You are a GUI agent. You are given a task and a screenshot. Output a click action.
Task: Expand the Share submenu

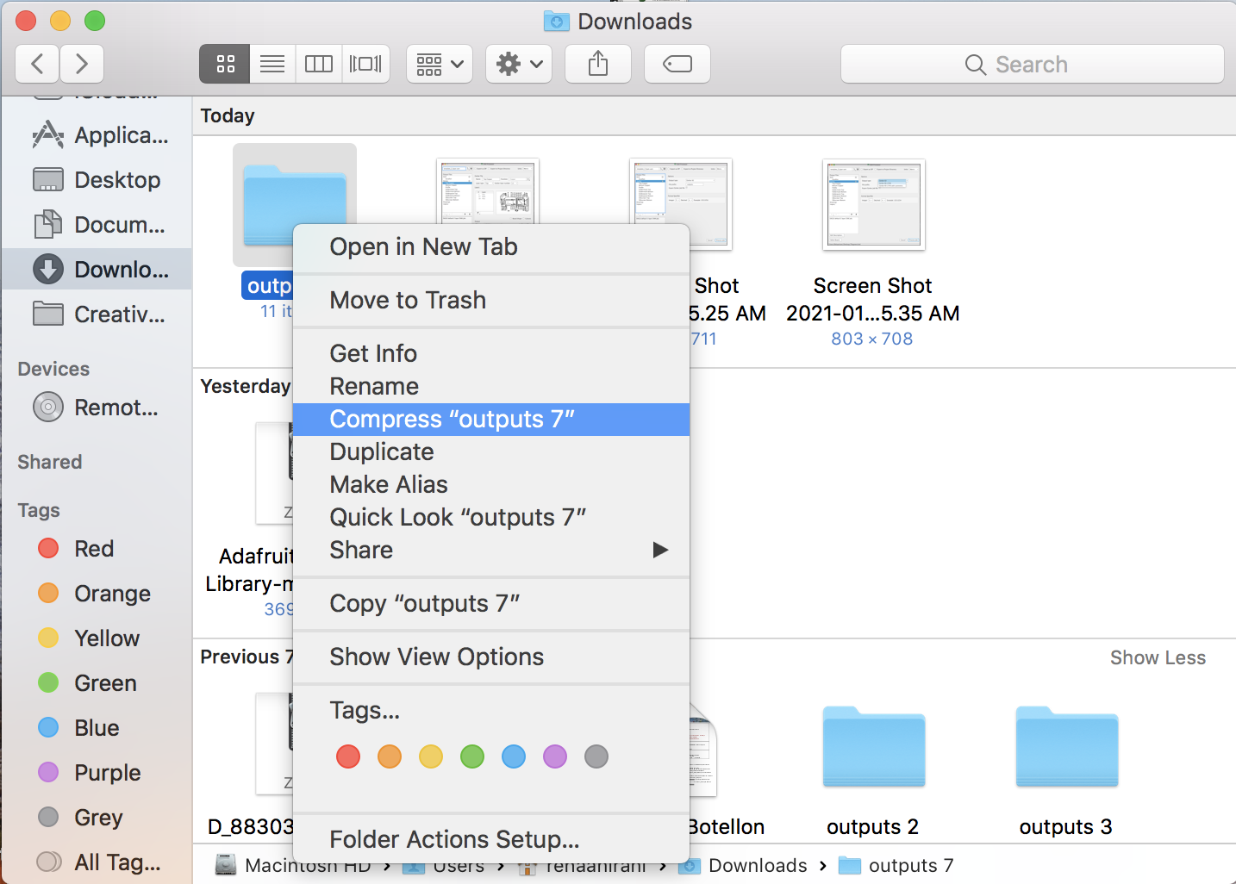coord(491,551)
